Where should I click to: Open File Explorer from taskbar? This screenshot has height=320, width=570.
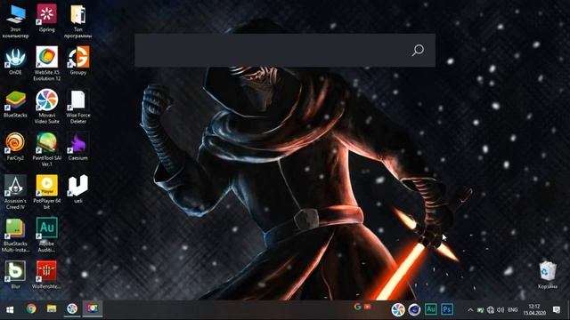[x=52, y=308]
